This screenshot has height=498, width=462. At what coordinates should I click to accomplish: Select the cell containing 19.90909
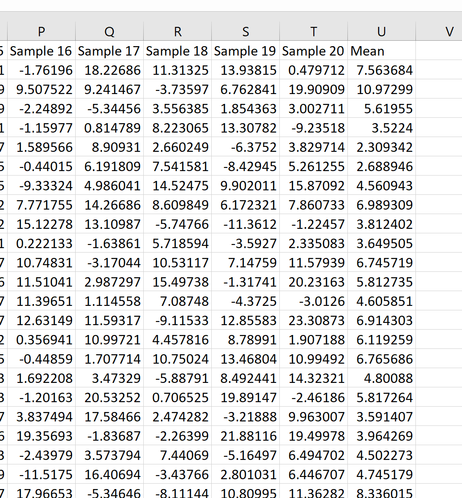tap(313, 89)
